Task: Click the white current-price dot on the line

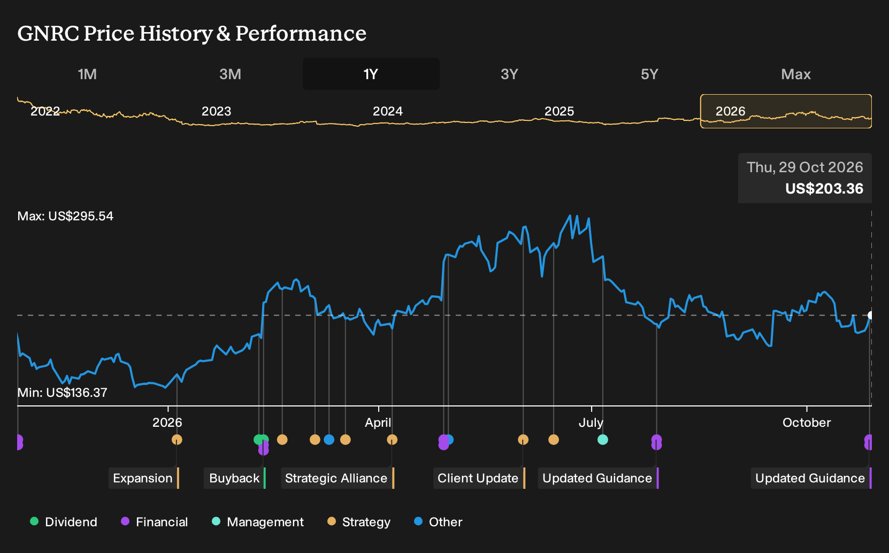Action: [871, 315]
